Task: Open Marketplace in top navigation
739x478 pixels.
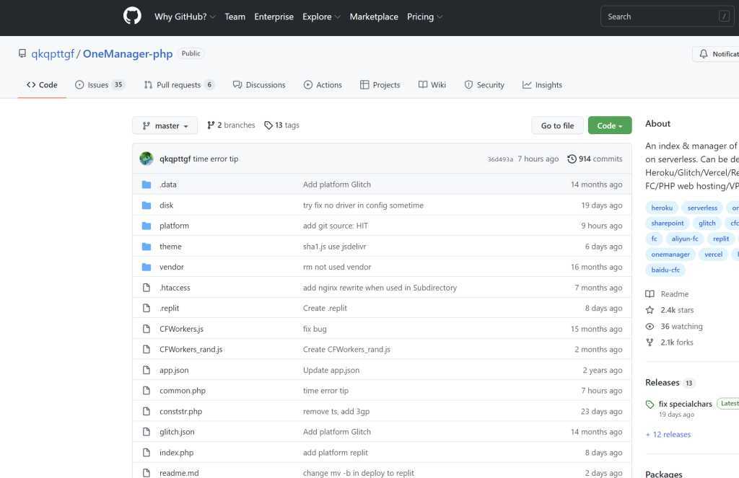Action: [x=374, y=17]
